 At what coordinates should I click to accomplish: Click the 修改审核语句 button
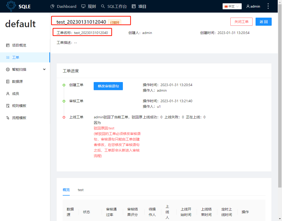108,86
